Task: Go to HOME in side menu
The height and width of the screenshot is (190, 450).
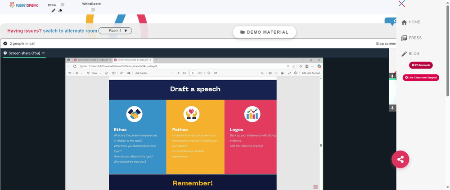Action: point(411,22)
